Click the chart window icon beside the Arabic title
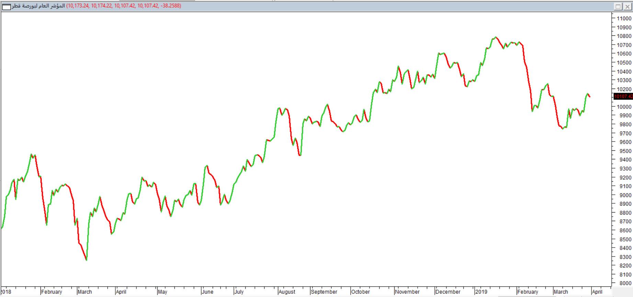This screenshot has height=297, width=633. (x=7, y=6)
